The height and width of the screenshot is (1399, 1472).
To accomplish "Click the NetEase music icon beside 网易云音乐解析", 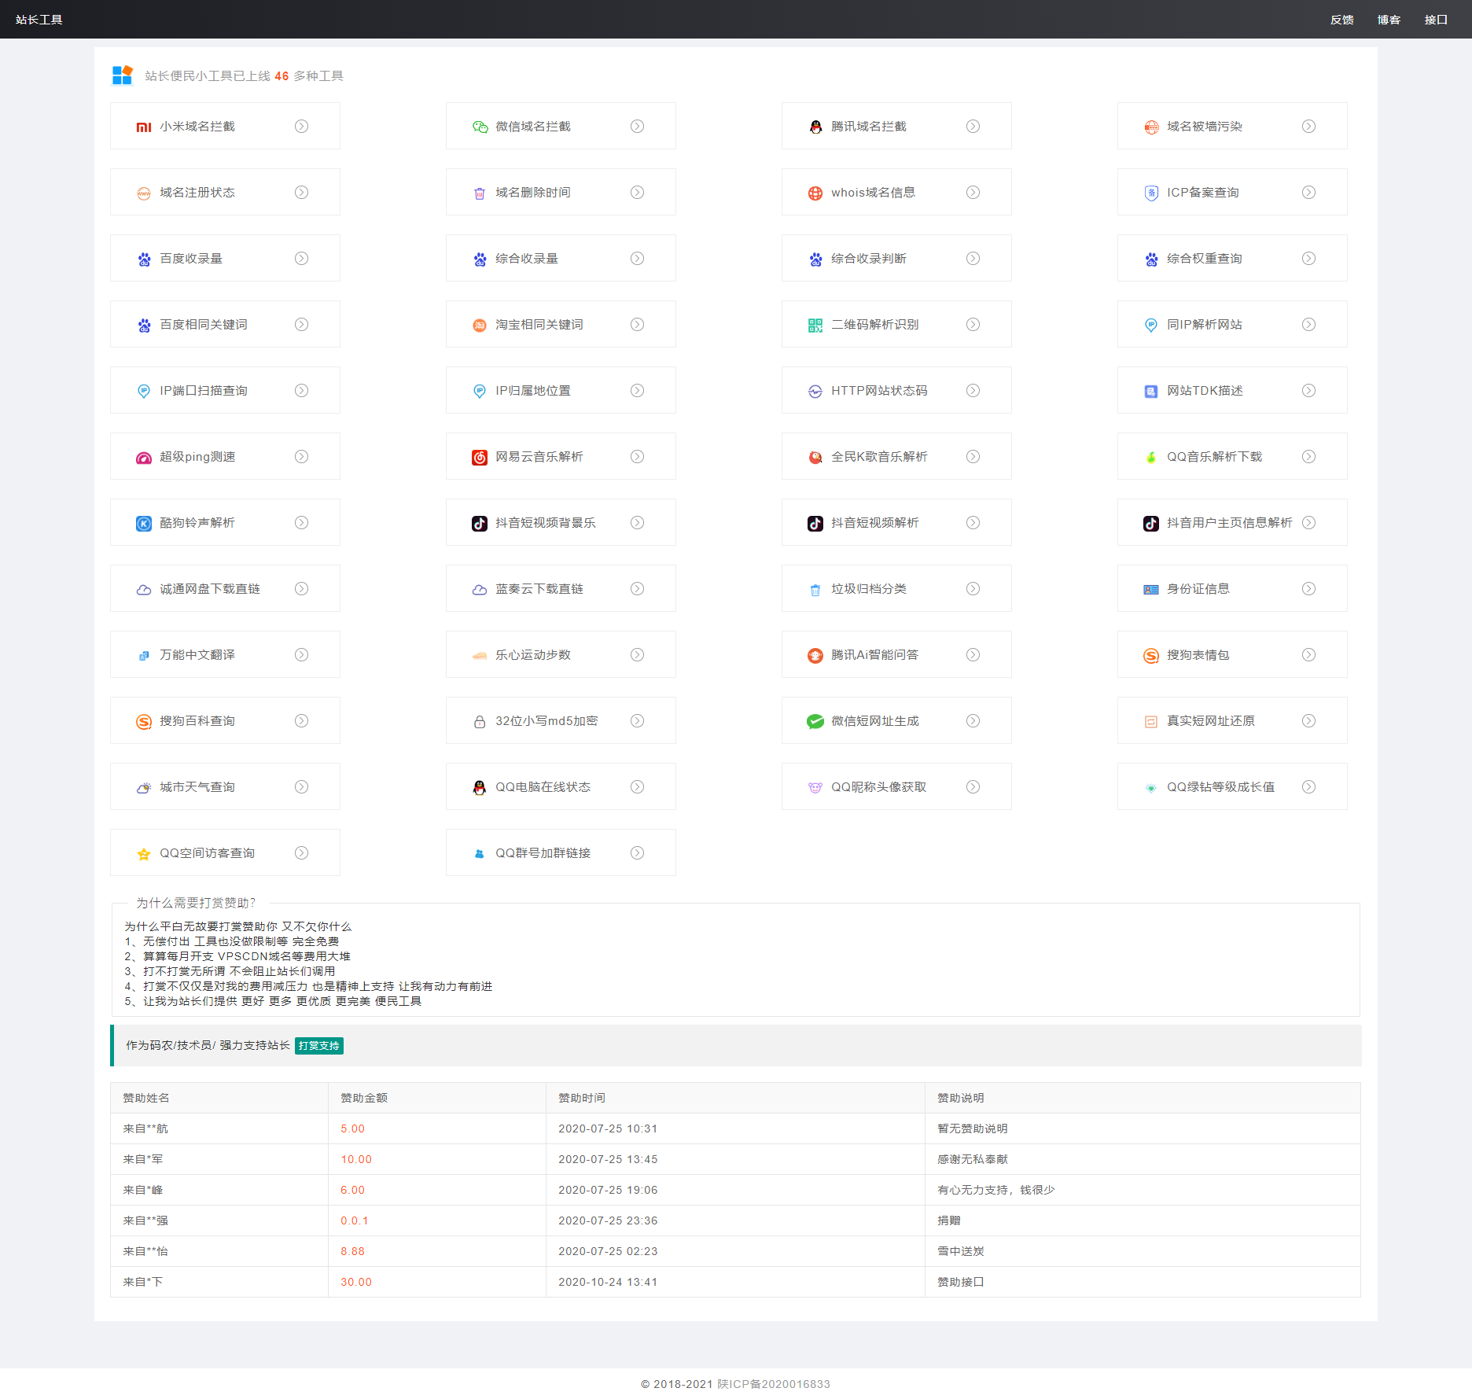I will click(x=480, y=457).
